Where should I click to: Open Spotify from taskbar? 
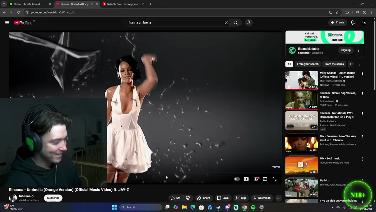pos(253,207)
